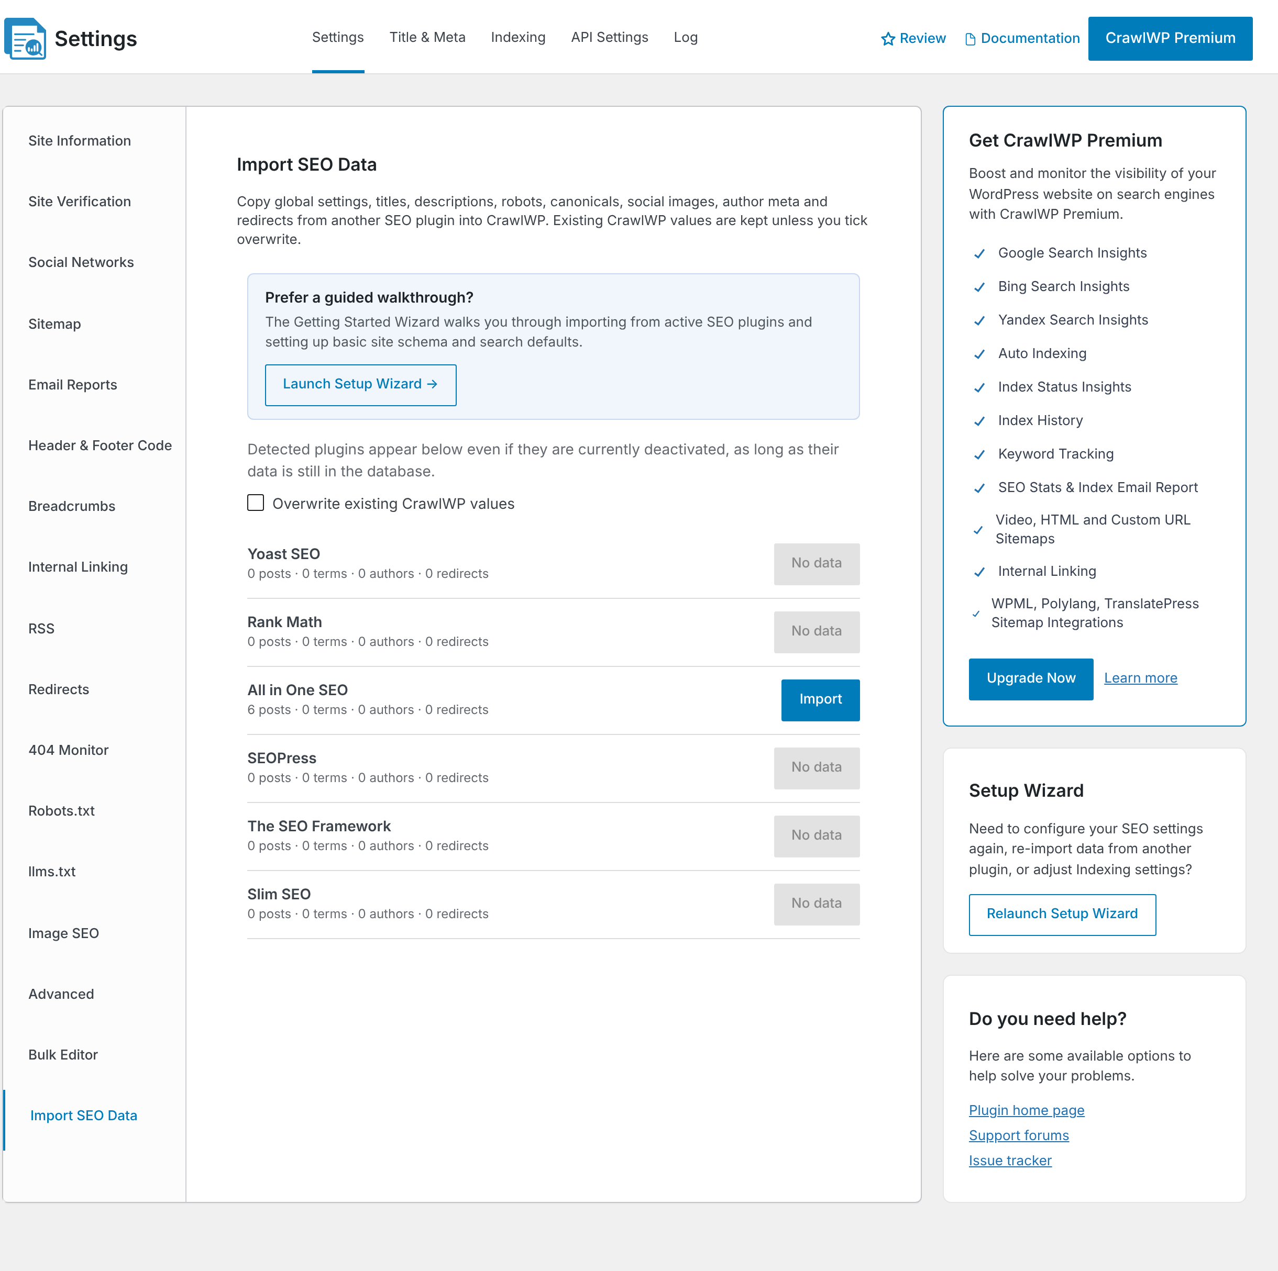The height and width of the screenshot is (1271, 1278).
Task: Go to the API Settings tab
Action: click(609, 38)
